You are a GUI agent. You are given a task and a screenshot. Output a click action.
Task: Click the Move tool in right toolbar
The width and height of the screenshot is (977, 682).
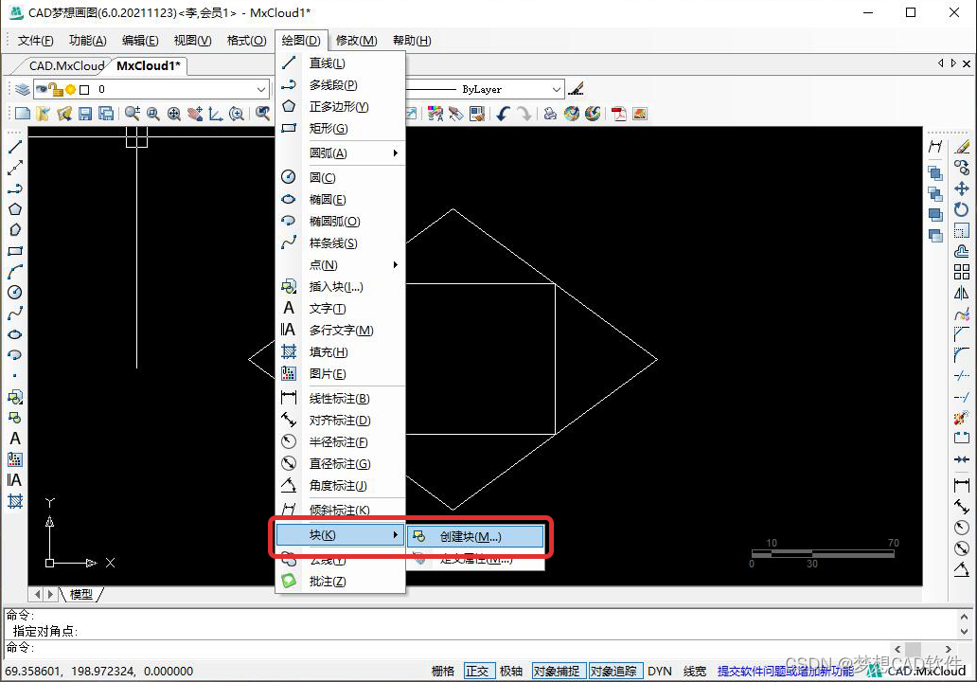tap(962, 188)
